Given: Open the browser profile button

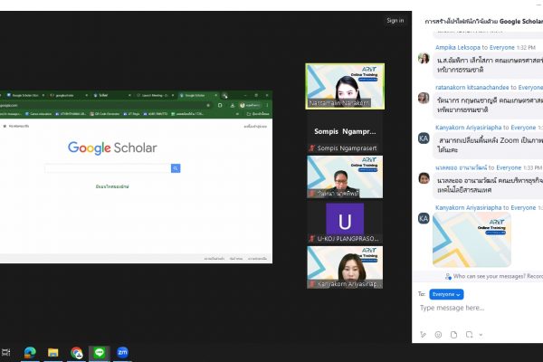Looking at the screenshot, I should click(x=250, y=105).
